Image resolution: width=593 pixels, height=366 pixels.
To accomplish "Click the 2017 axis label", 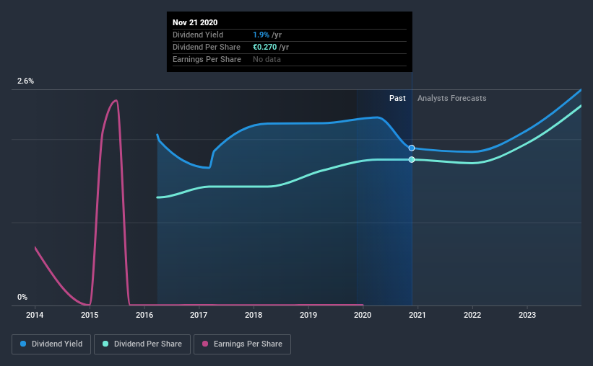I will tap(199, 315).
